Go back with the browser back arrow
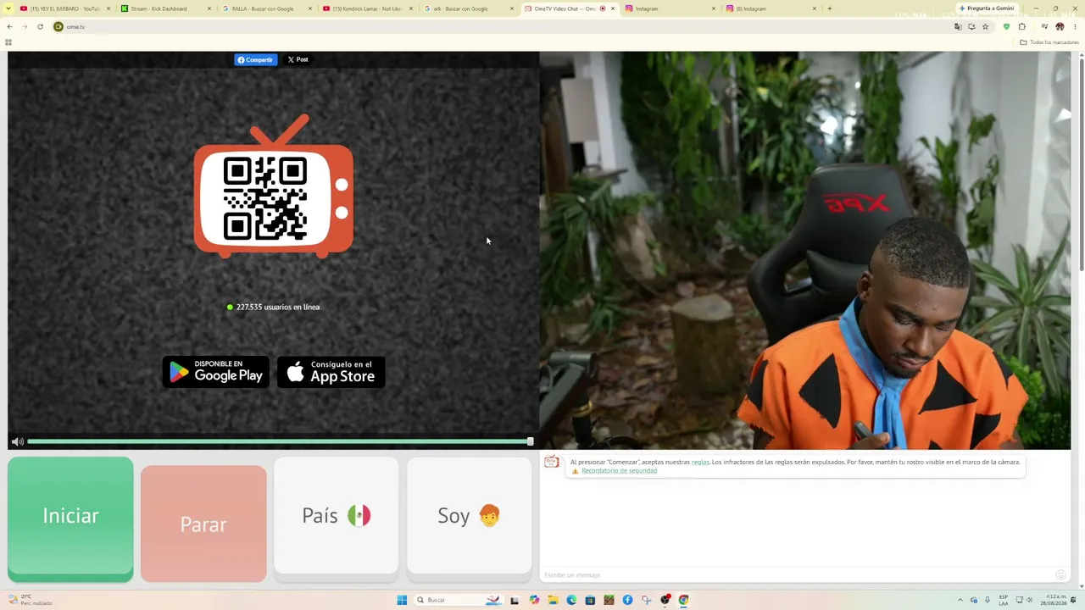Viewport: 1085px width, 610px height. tap(10, 26)
